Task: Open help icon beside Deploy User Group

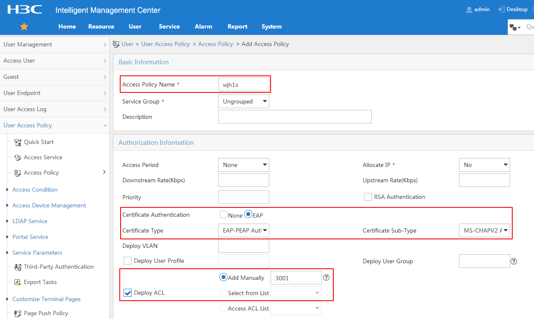Action: click(x=514, y=261)
